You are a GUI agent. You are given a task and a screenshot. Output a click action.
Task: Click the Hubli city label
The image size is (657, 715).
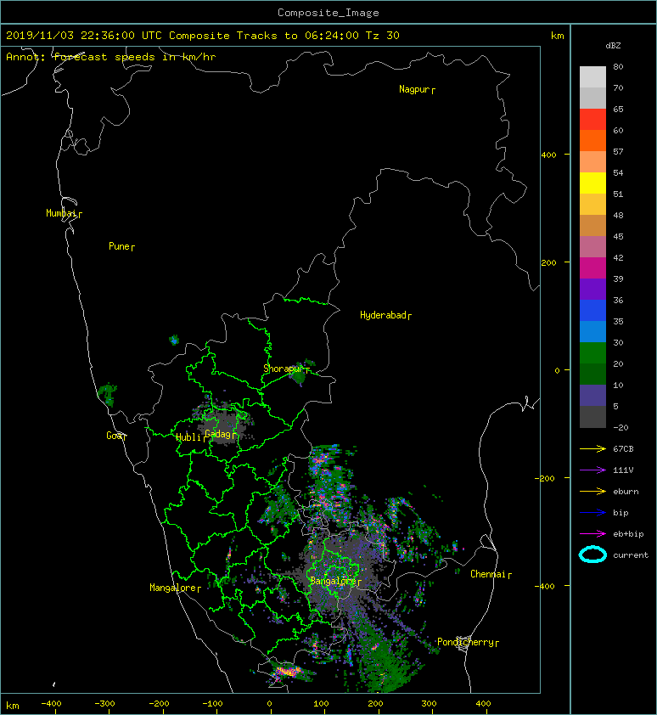point(188,437)
